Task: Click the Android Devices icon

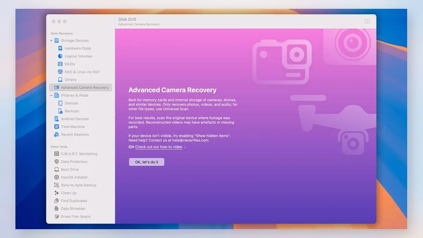Action: tap(57, 119)
